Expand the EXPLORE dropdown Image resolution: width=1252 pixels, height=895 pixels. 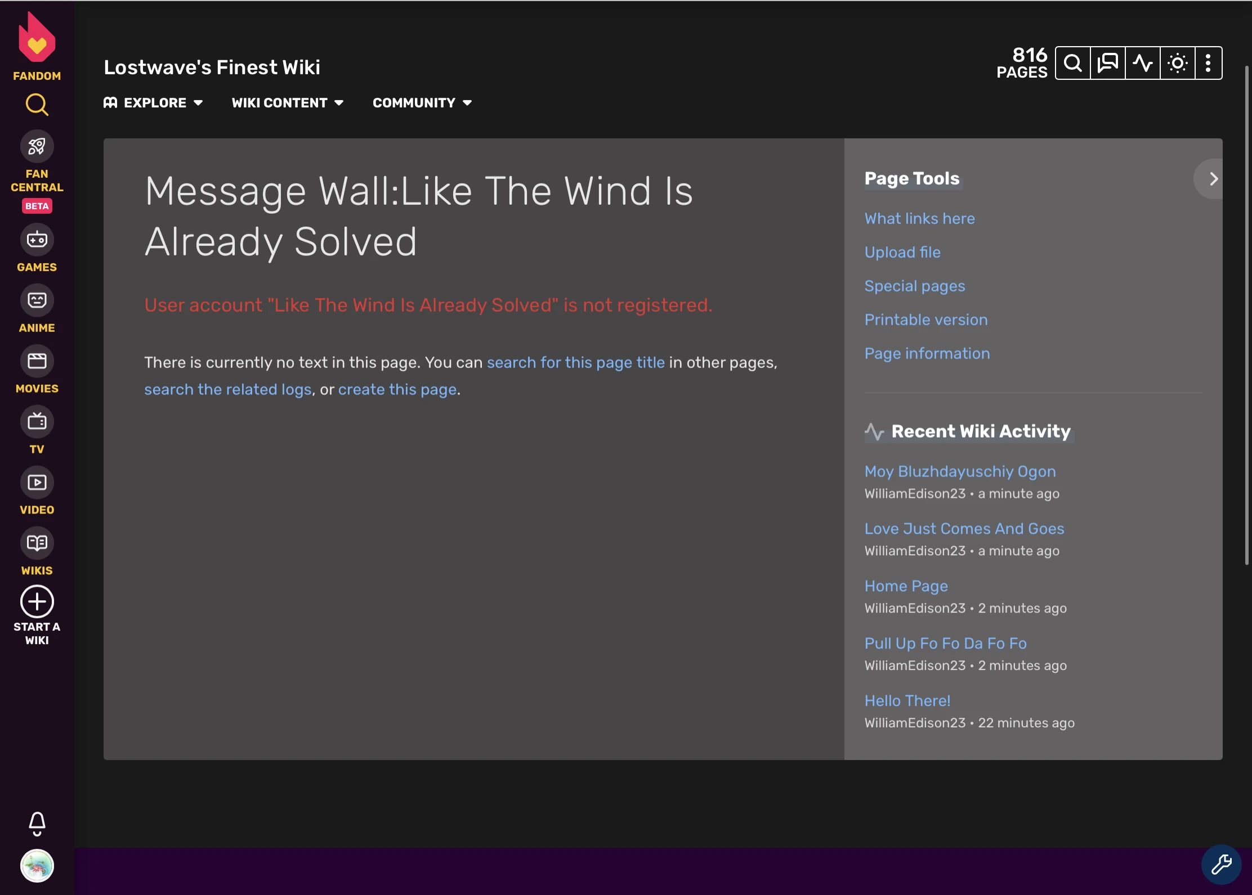point(153,102)
